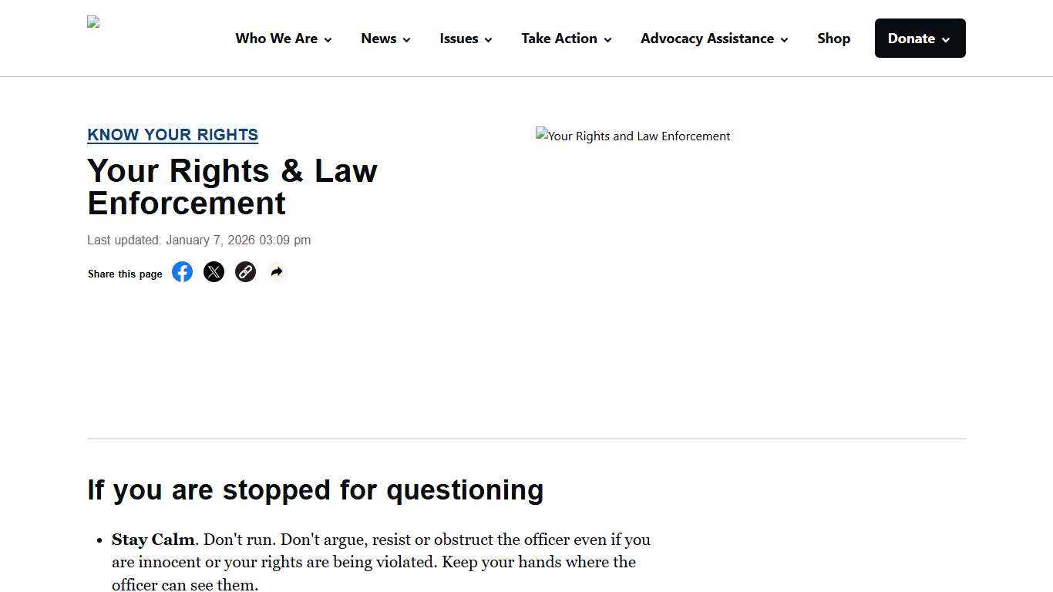This screenshot has height=592, width=1053.
Task: Open more sharing options via the share arrow
Action: click(276, 271)
